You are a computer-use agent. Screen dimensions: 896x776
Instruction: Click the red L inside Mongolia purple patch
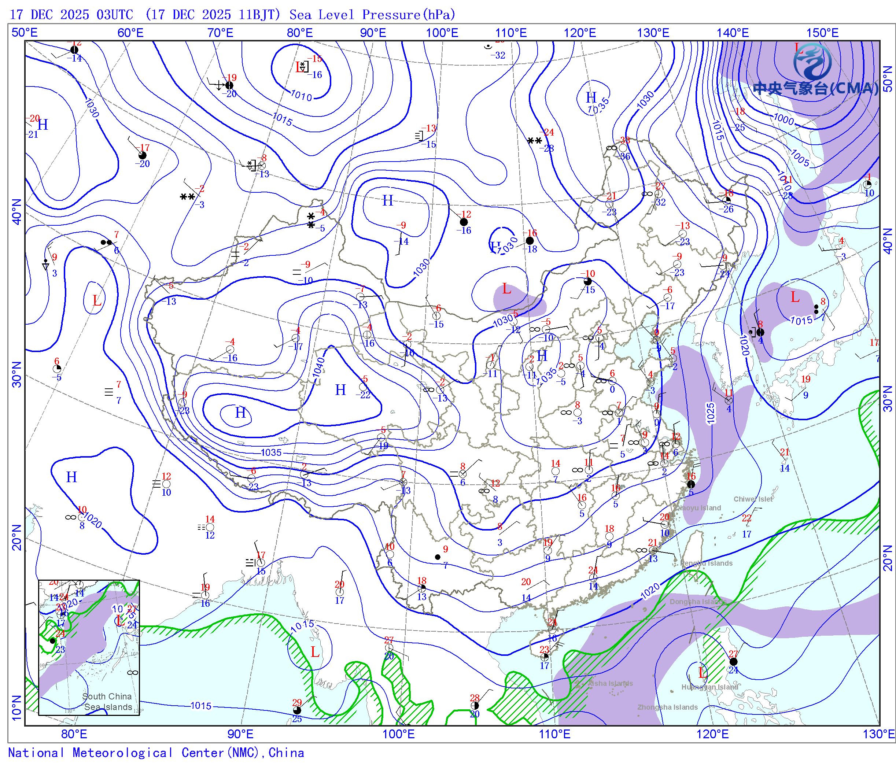click(506, 289)
